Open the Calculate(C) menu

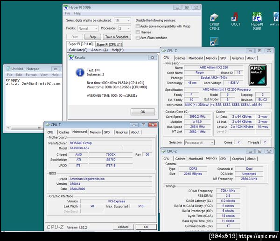point(78,50)
